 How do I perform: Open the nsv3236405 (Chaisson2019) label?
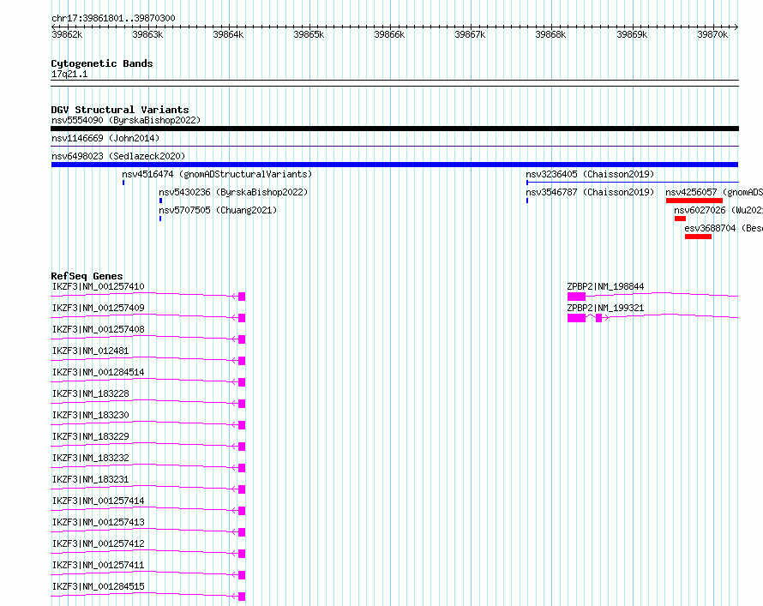pos(590,174)
